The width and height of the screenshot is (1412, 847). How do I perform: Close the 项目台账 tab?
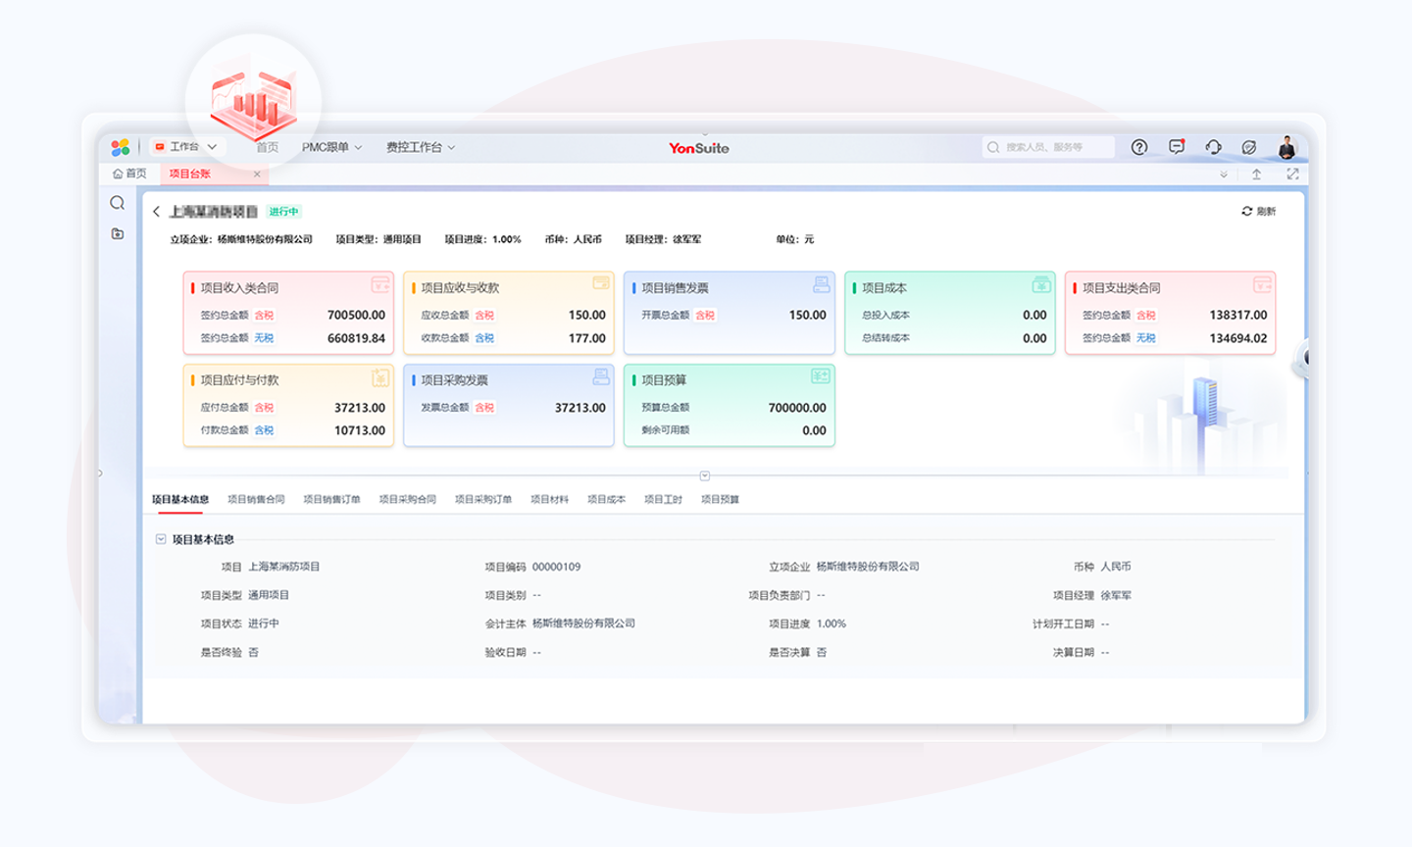[257, 174]
